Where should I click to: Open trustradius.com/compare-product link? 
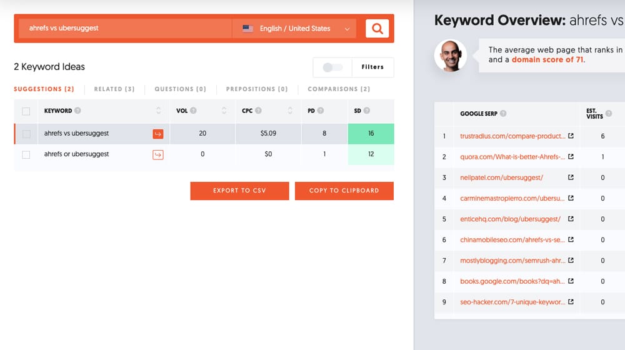click(x=512, y=136)
